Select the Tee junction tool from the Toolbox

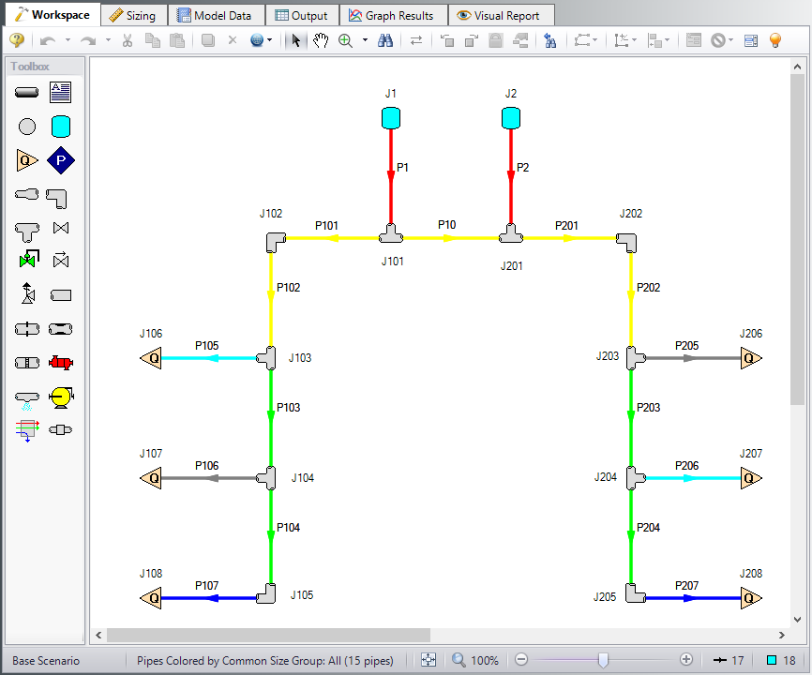[26, 228]
